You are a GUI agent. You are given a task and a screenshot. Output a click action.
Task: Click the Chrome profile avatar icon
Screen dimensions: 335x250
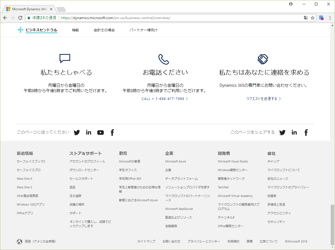291,4
